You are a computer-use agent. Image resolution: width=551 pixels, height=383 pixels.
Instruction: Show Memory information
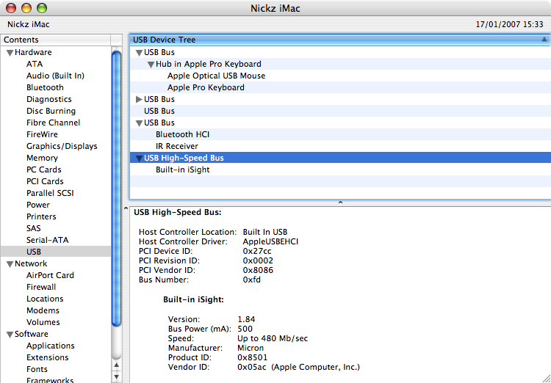pos(42,158)
